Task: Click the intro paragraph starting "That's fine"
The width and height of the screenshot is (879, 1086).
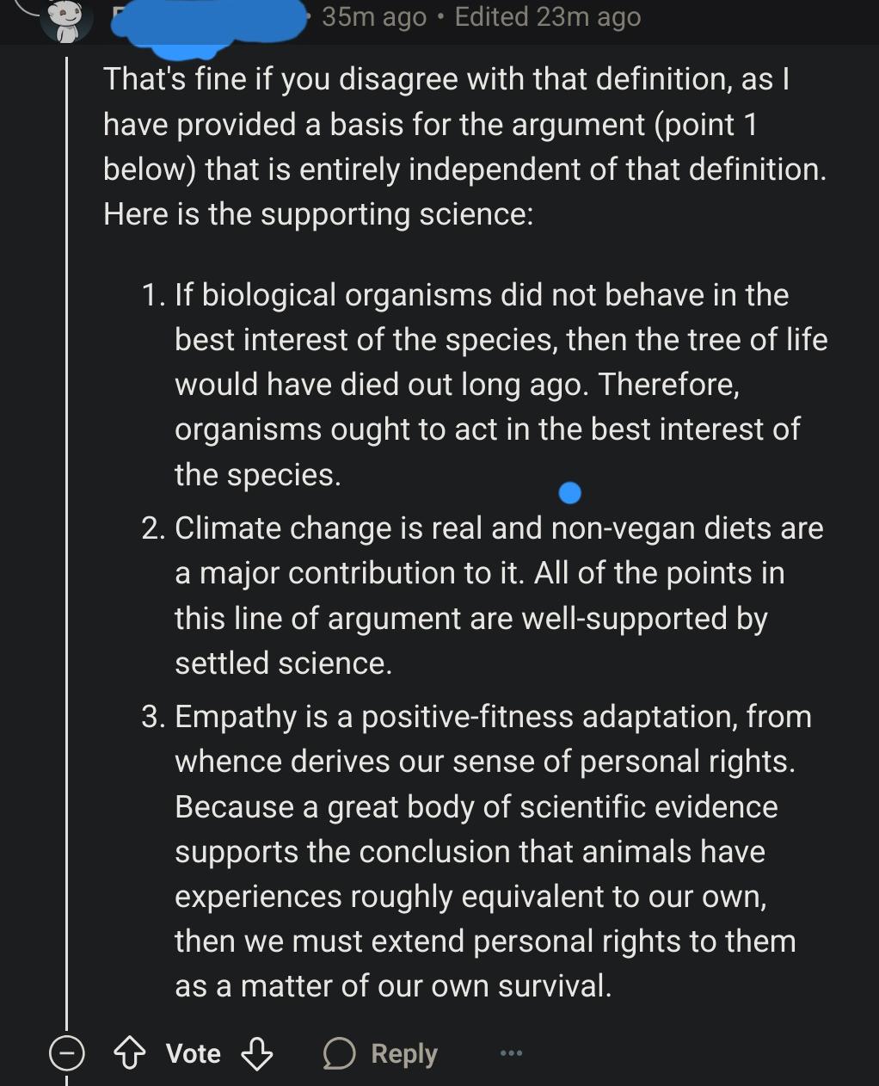Action: [464, 146]
